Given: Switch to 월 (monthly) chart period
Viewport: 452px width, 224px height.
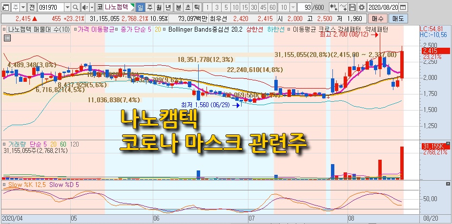Looking at the screenshot, I should point(159,7).
